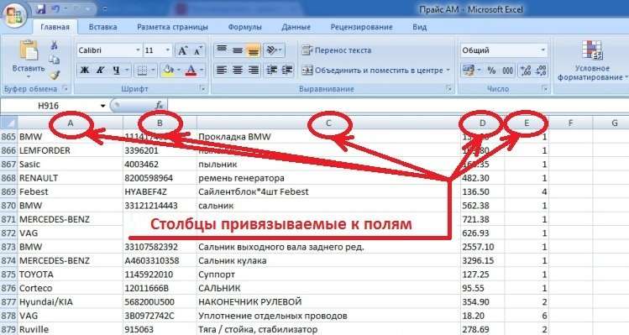
Task: Open the font color dropdown arrow
Action: click(202, 71)
